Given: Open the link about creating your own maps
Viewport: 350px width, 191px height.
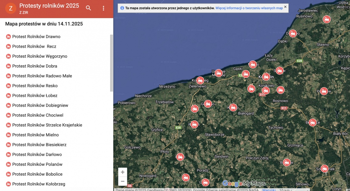Looking at the screenshot, I should 249,8.
